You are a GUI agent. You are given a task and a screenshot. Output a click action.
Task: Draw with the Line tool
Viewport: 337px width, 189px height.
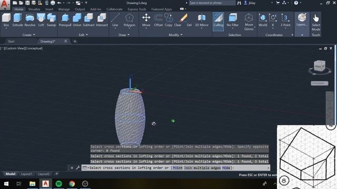(115, 20)
